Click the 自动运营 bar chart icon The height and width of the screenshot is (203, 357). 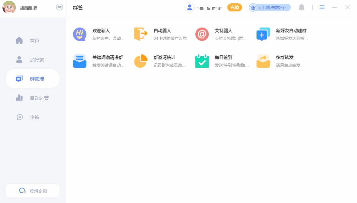click(19, 98)
